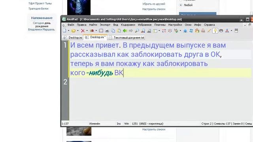
Task: Click the 1251 (ANSI - кириллица) encoding entry
Action: pyautogui.click(x=147, y=123)
